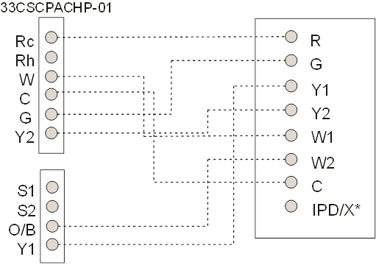Click the 33CSCPACHP-01 model title text
The width and height of the screenshot is (376, 265).
click(56, 8)
